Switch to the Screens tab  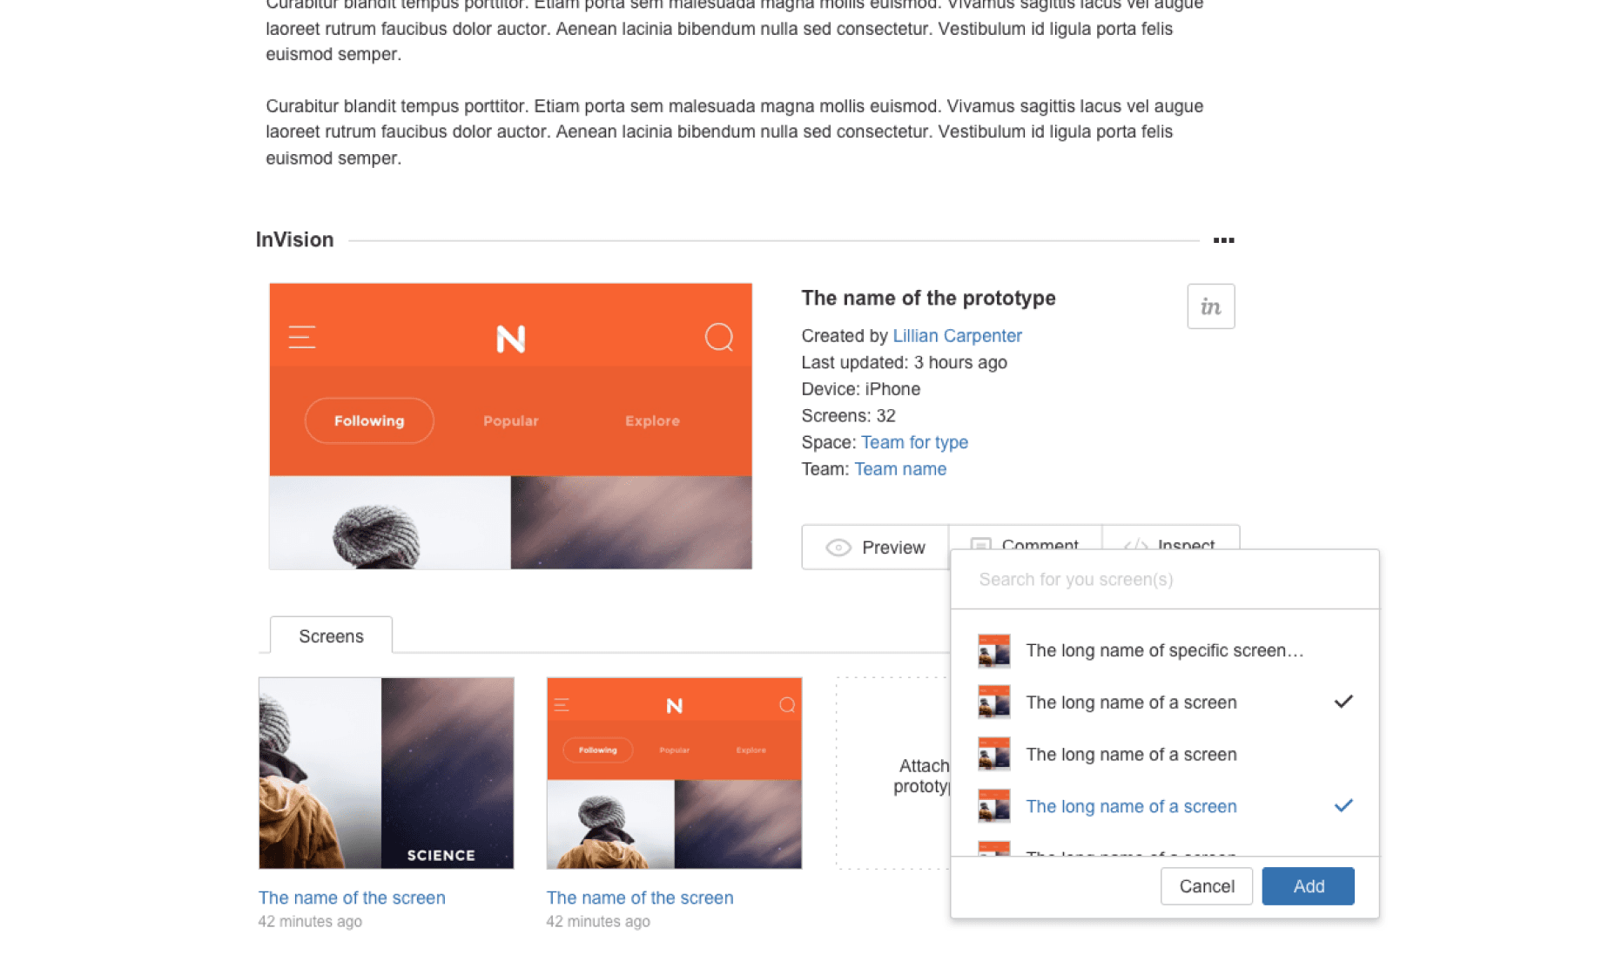(x=331, y=636)
